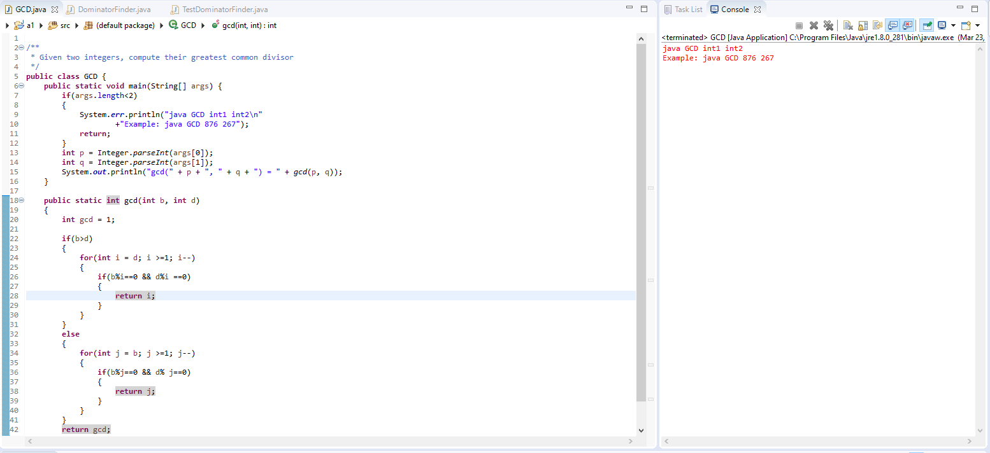Expand breadcrumb arrow before GCD class
The width and height of the screenshot is (990, 453).
tap(162, 25)
